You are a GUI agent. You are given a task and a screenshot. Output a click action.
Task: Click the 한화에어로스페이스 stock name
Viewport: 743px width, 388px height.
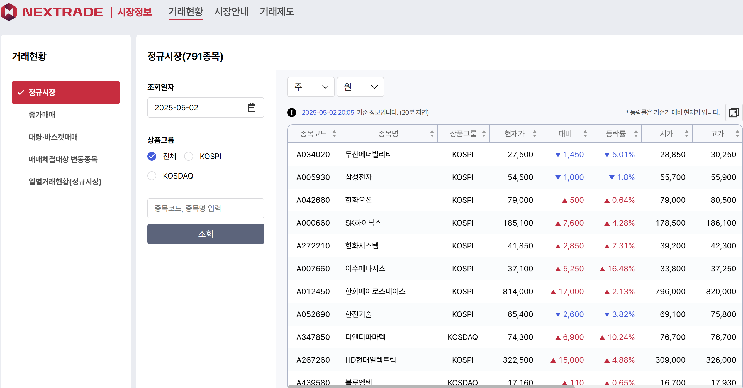pos(375,291)
